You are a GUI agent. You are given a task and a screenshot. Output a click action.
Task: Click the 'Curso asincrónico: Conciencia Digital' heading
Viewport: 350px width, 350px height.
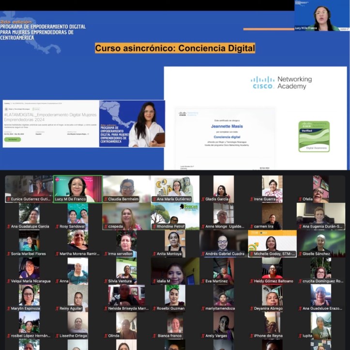[x=175, y=48]
